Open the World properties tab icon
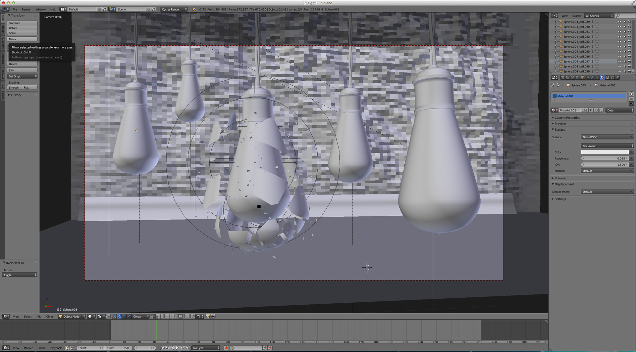 click(577, 77)
